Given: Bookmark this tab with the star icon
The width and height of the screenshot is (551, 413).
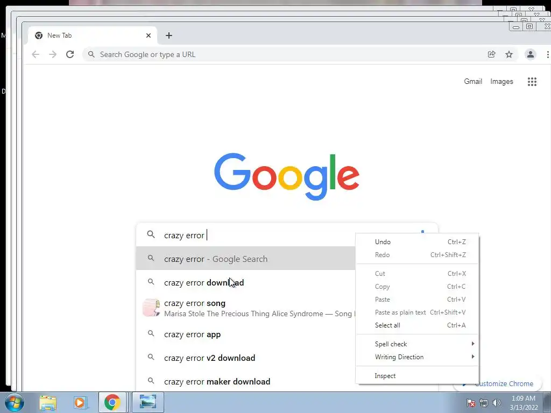Looking at the screenshot, I should tap(509, 54).
